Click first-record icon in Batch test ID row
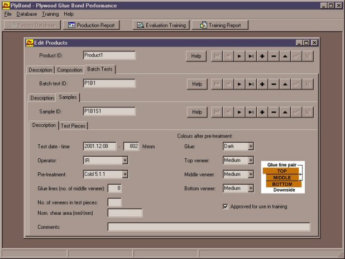This screenshot has height=259, width=345. point(217,84)
